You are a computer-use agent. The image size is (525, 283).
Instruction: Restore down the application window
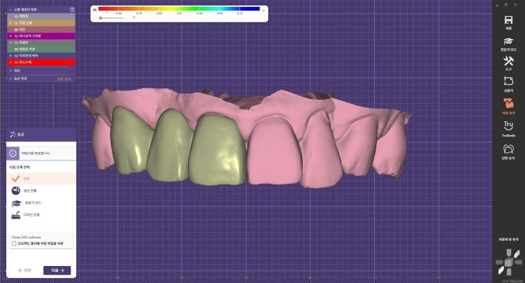pyautogui.click(x=506, y=5)
